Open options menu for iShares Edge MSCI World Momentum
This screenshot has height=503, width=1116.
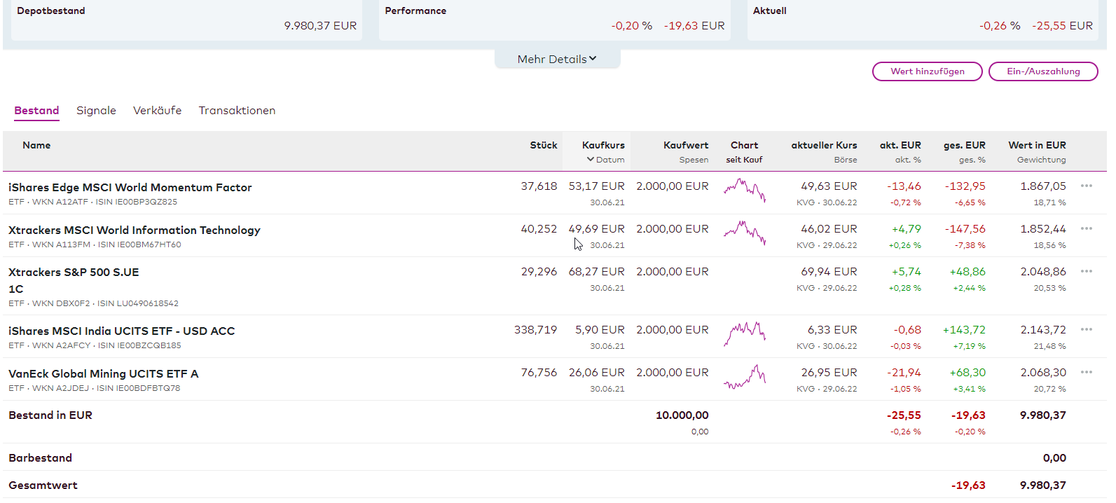(1086, 186)
